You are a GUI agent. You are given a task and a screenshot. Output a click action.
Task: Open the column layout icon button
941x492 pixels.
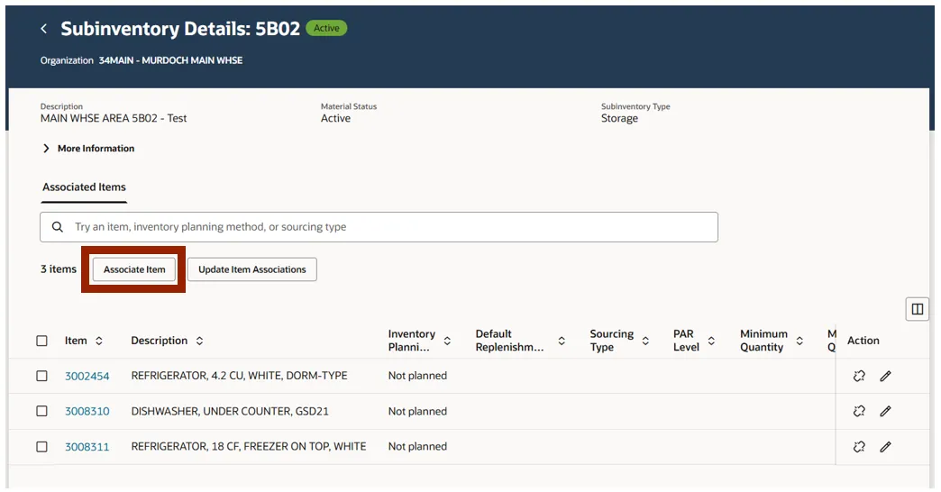click(917, 310)
